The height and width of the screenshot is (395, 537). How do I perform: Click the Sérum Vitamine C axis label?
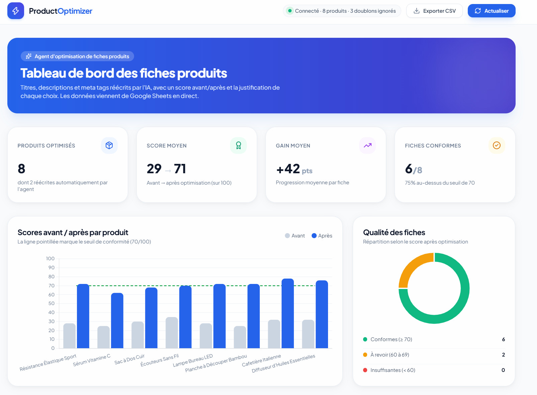92,360
